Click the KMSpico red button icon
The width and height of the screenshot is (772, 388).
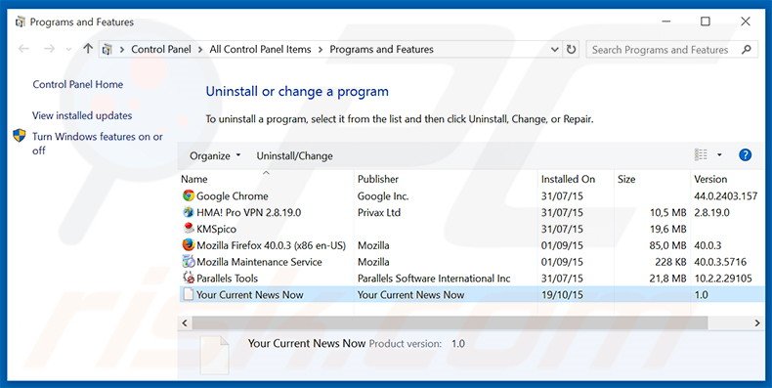(x=188, y=229)
